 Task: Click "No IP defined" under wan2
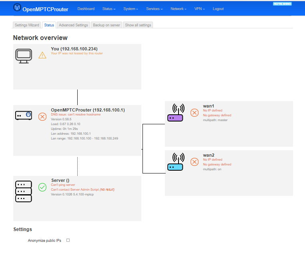pyautogui.click(x=213, y=159)
